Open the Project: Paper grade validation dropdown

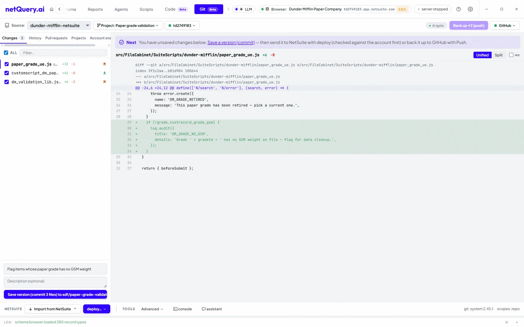pyautogui.click(x=128, y=26)
